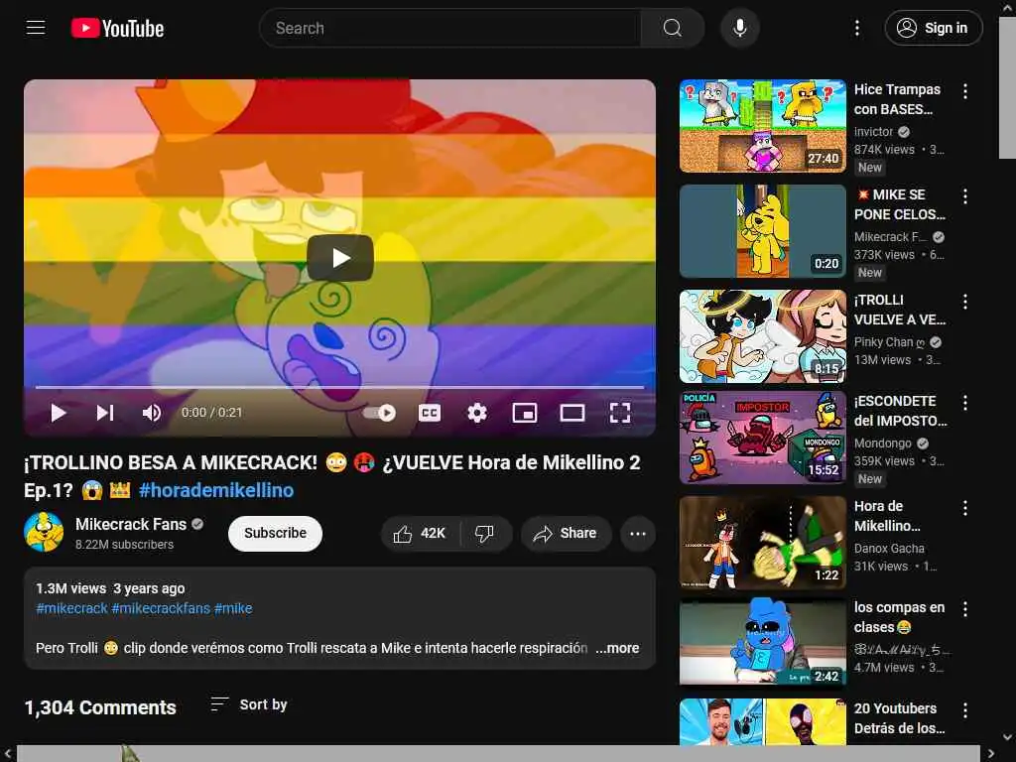The width and height of the screenshot is (1016, 762).
Task: Open the #mikecrackfans hashtag
Action: point(161,608)
